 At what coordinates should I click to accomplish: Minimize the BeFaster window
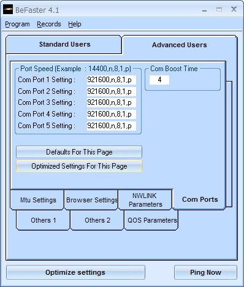(204, 10)
